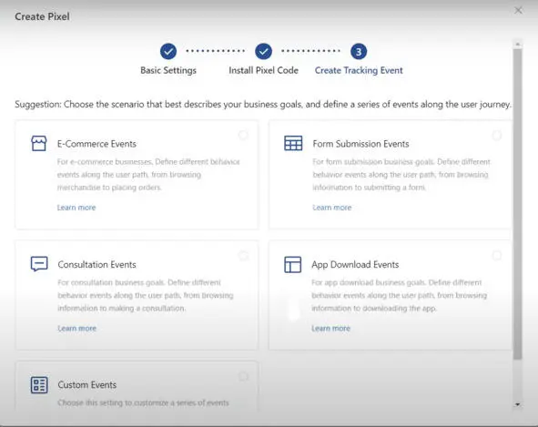Screen dimensions: 538x427
Task: Click the Basic Settings completed checkmark step
Action: click(x=168, y=52)
